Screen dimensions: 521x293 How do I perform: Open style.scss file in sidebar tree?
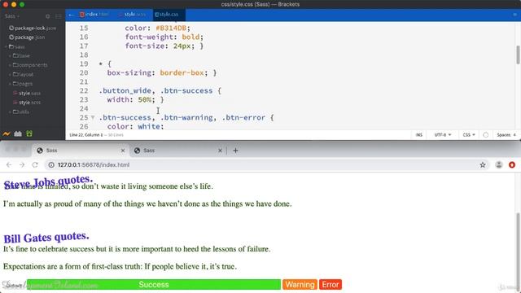[27, 103]
